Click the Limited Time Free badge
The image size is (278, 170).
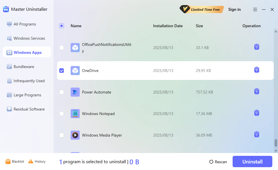(202, 9)
